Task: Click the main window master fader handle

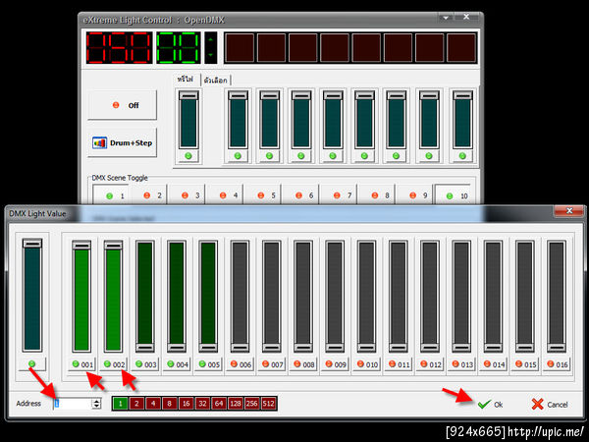Action: [188, 95]
